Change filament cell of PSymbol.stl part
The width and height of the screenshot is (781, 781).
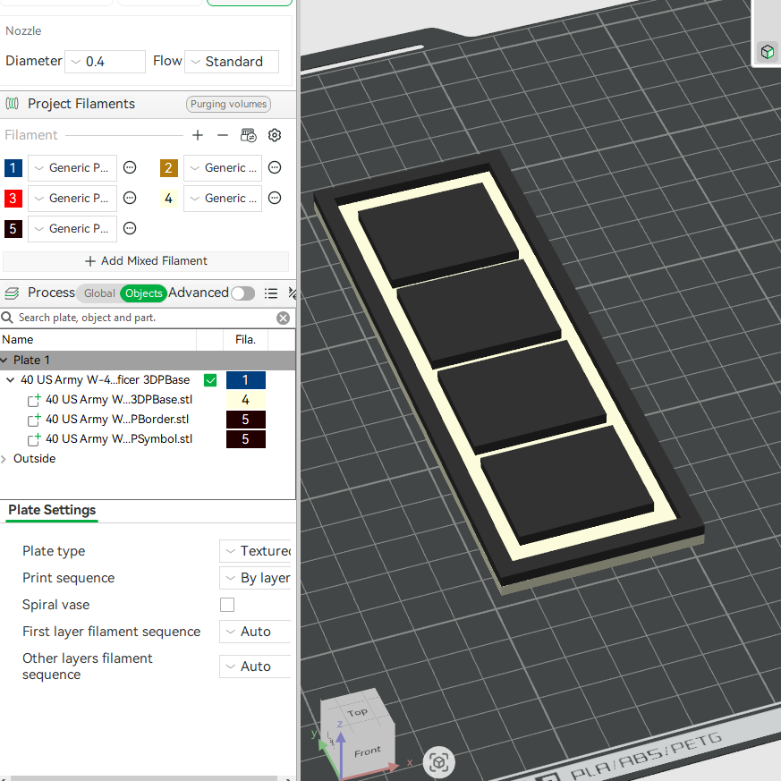click(x=245, y=439)
